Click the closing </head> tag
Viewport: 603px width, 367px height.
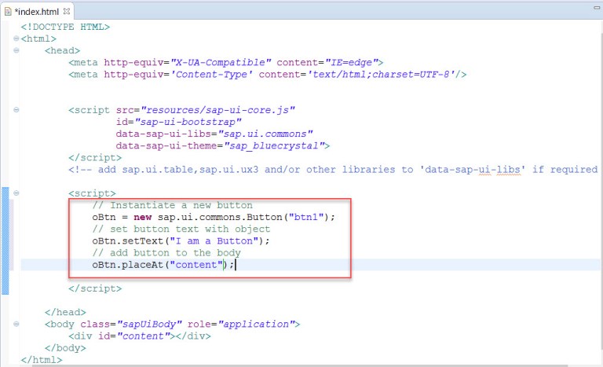(x=65, y=312)
